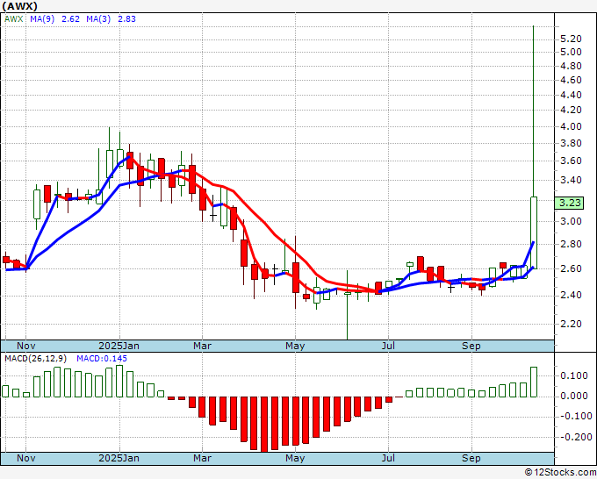Click the 4.60 price axis label
This screenshot has width=597, height=479.
(x=571, y=81)
